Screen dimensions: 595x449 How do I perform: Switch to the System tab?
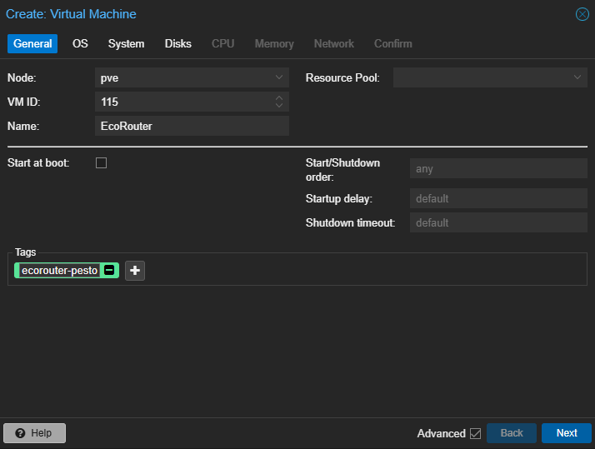click(126, 43)
